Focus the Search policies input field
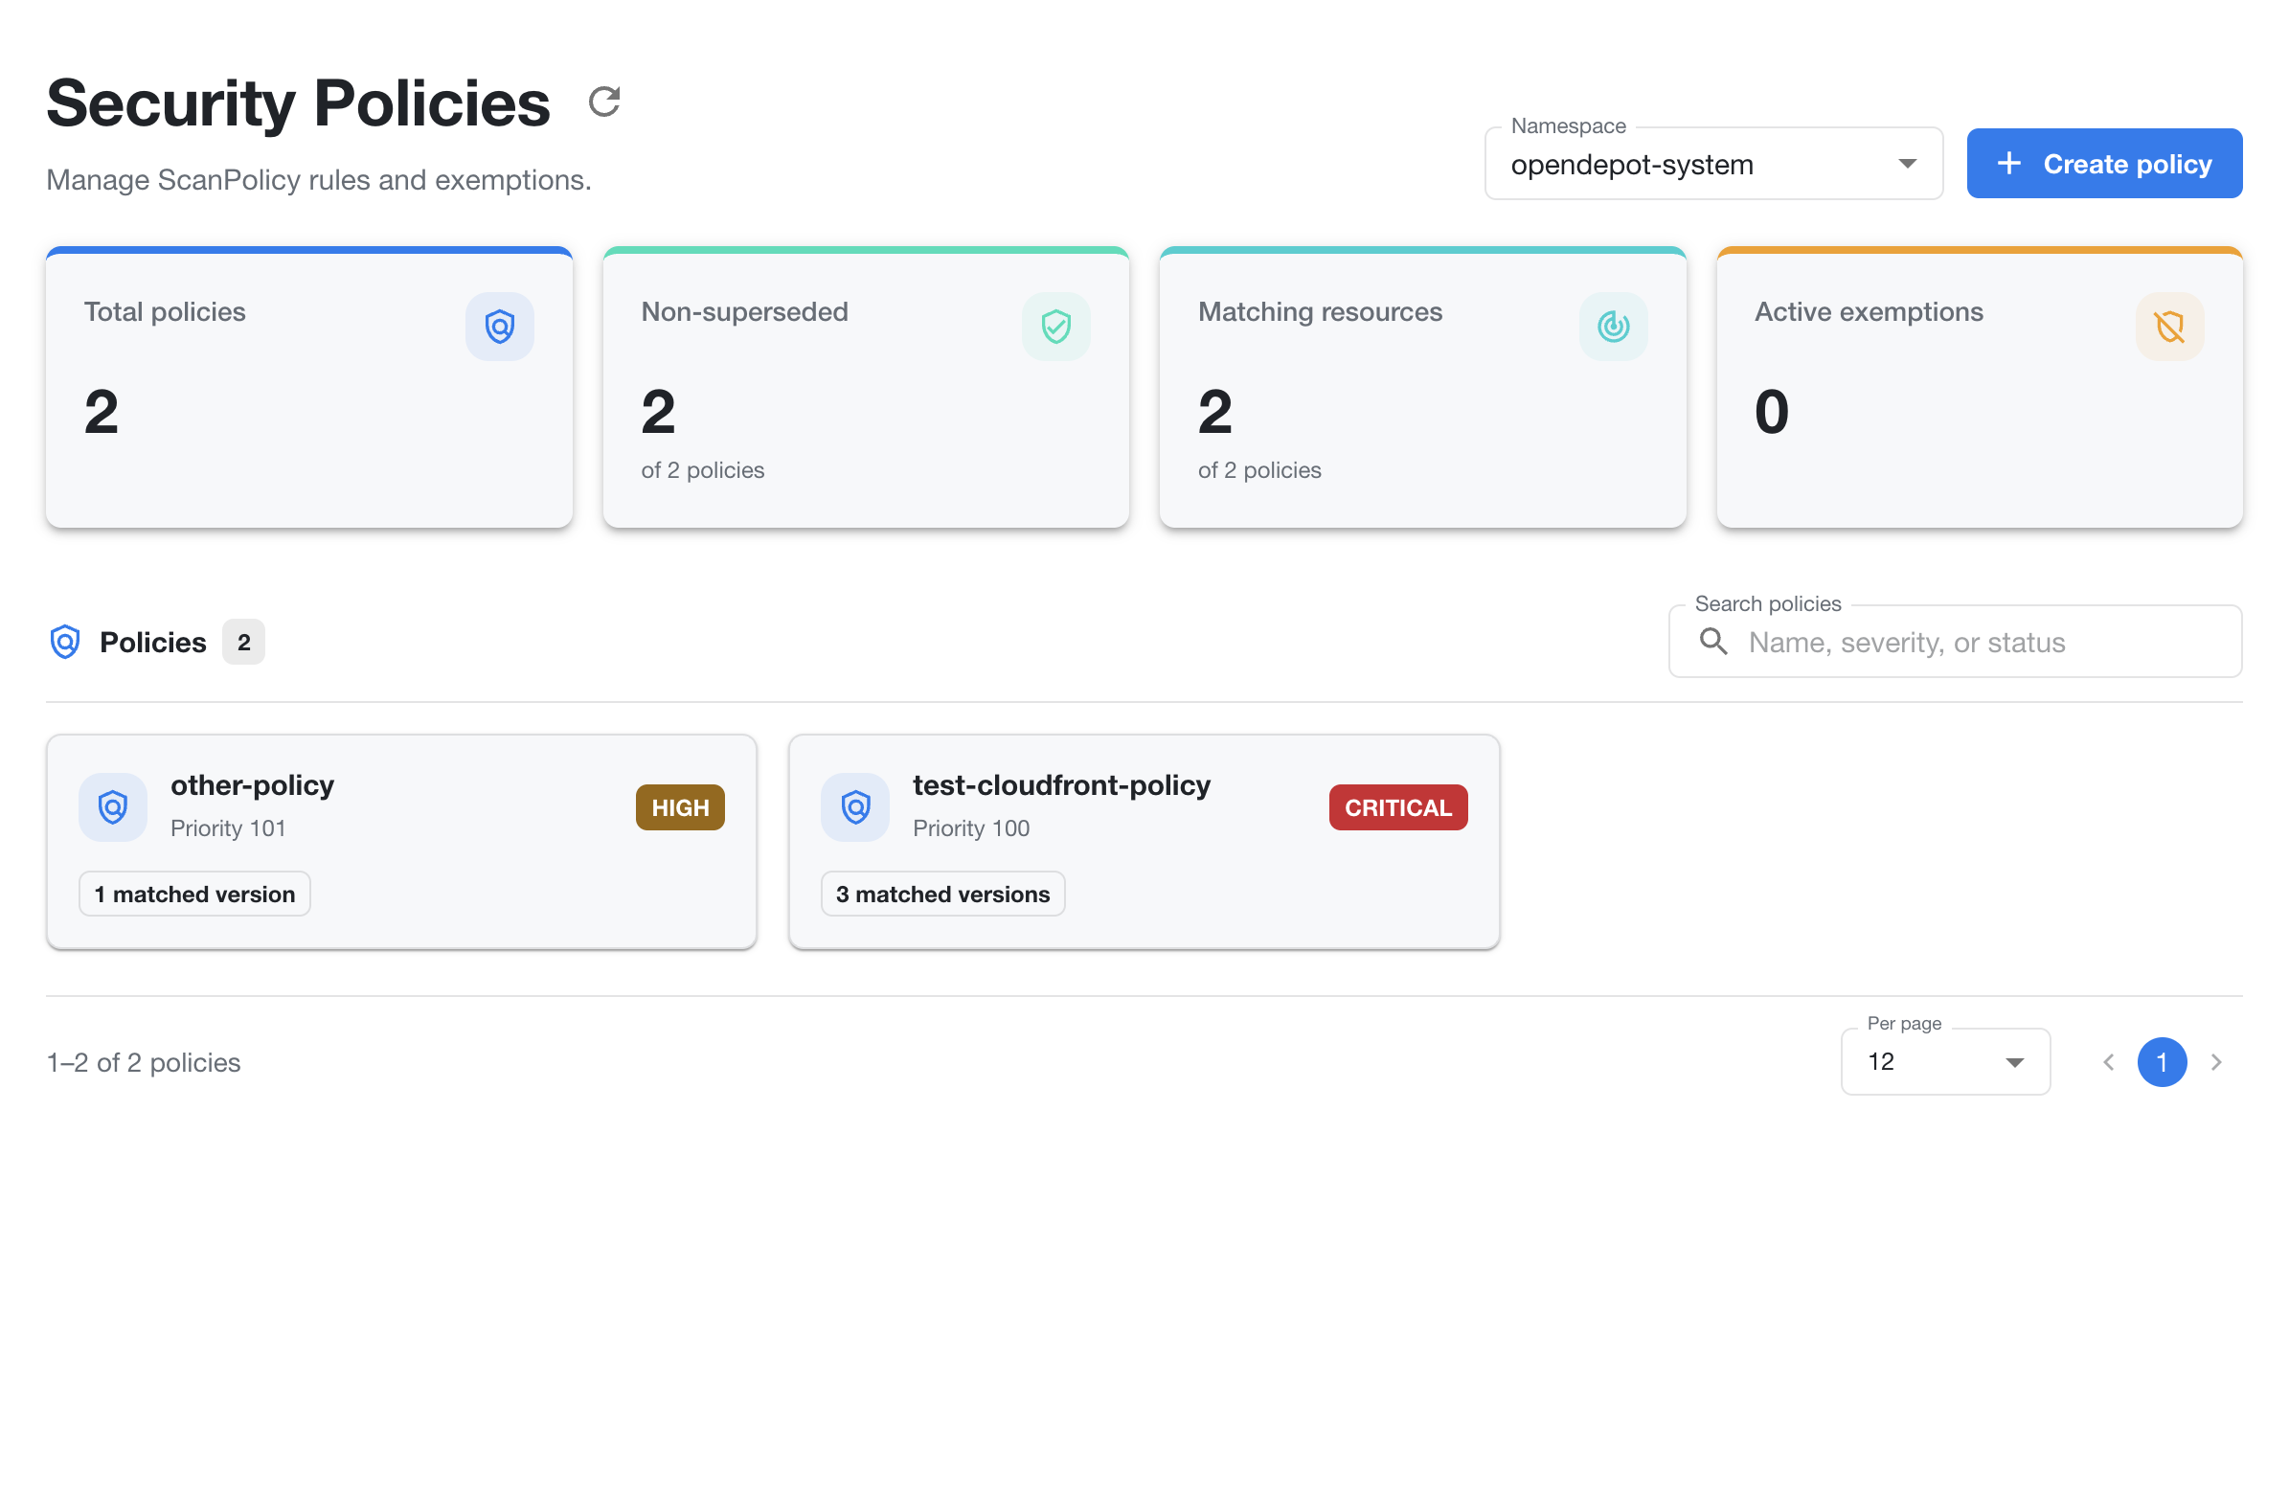The width and height of the screenshot is (2289, 1496). point(1956,642)
